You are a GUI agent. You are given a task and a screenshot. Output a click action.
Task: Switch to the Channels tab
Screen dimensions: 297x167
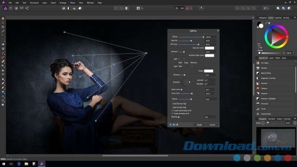pyautogui.click(x=287, y=119)
